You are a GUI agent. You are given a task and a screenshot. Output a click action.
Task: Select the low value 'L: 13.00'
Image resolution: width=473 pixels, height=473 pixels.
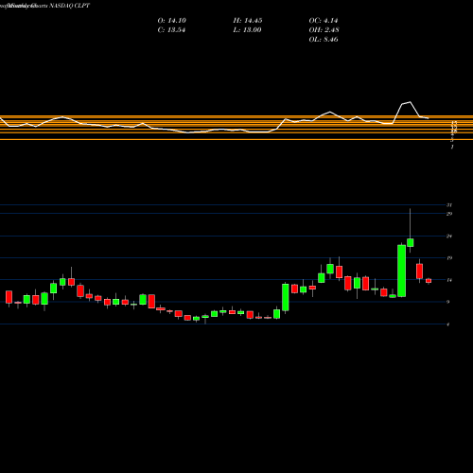coord(248,30)
